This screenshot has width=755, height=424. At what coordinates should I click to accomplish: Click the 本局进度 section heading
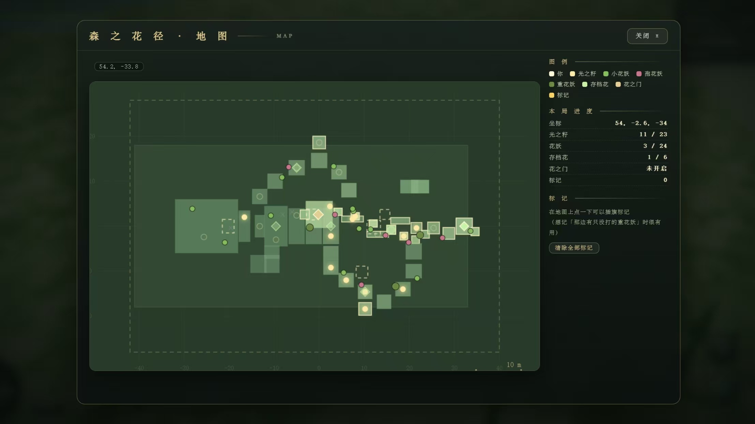(x=571, y=111)
